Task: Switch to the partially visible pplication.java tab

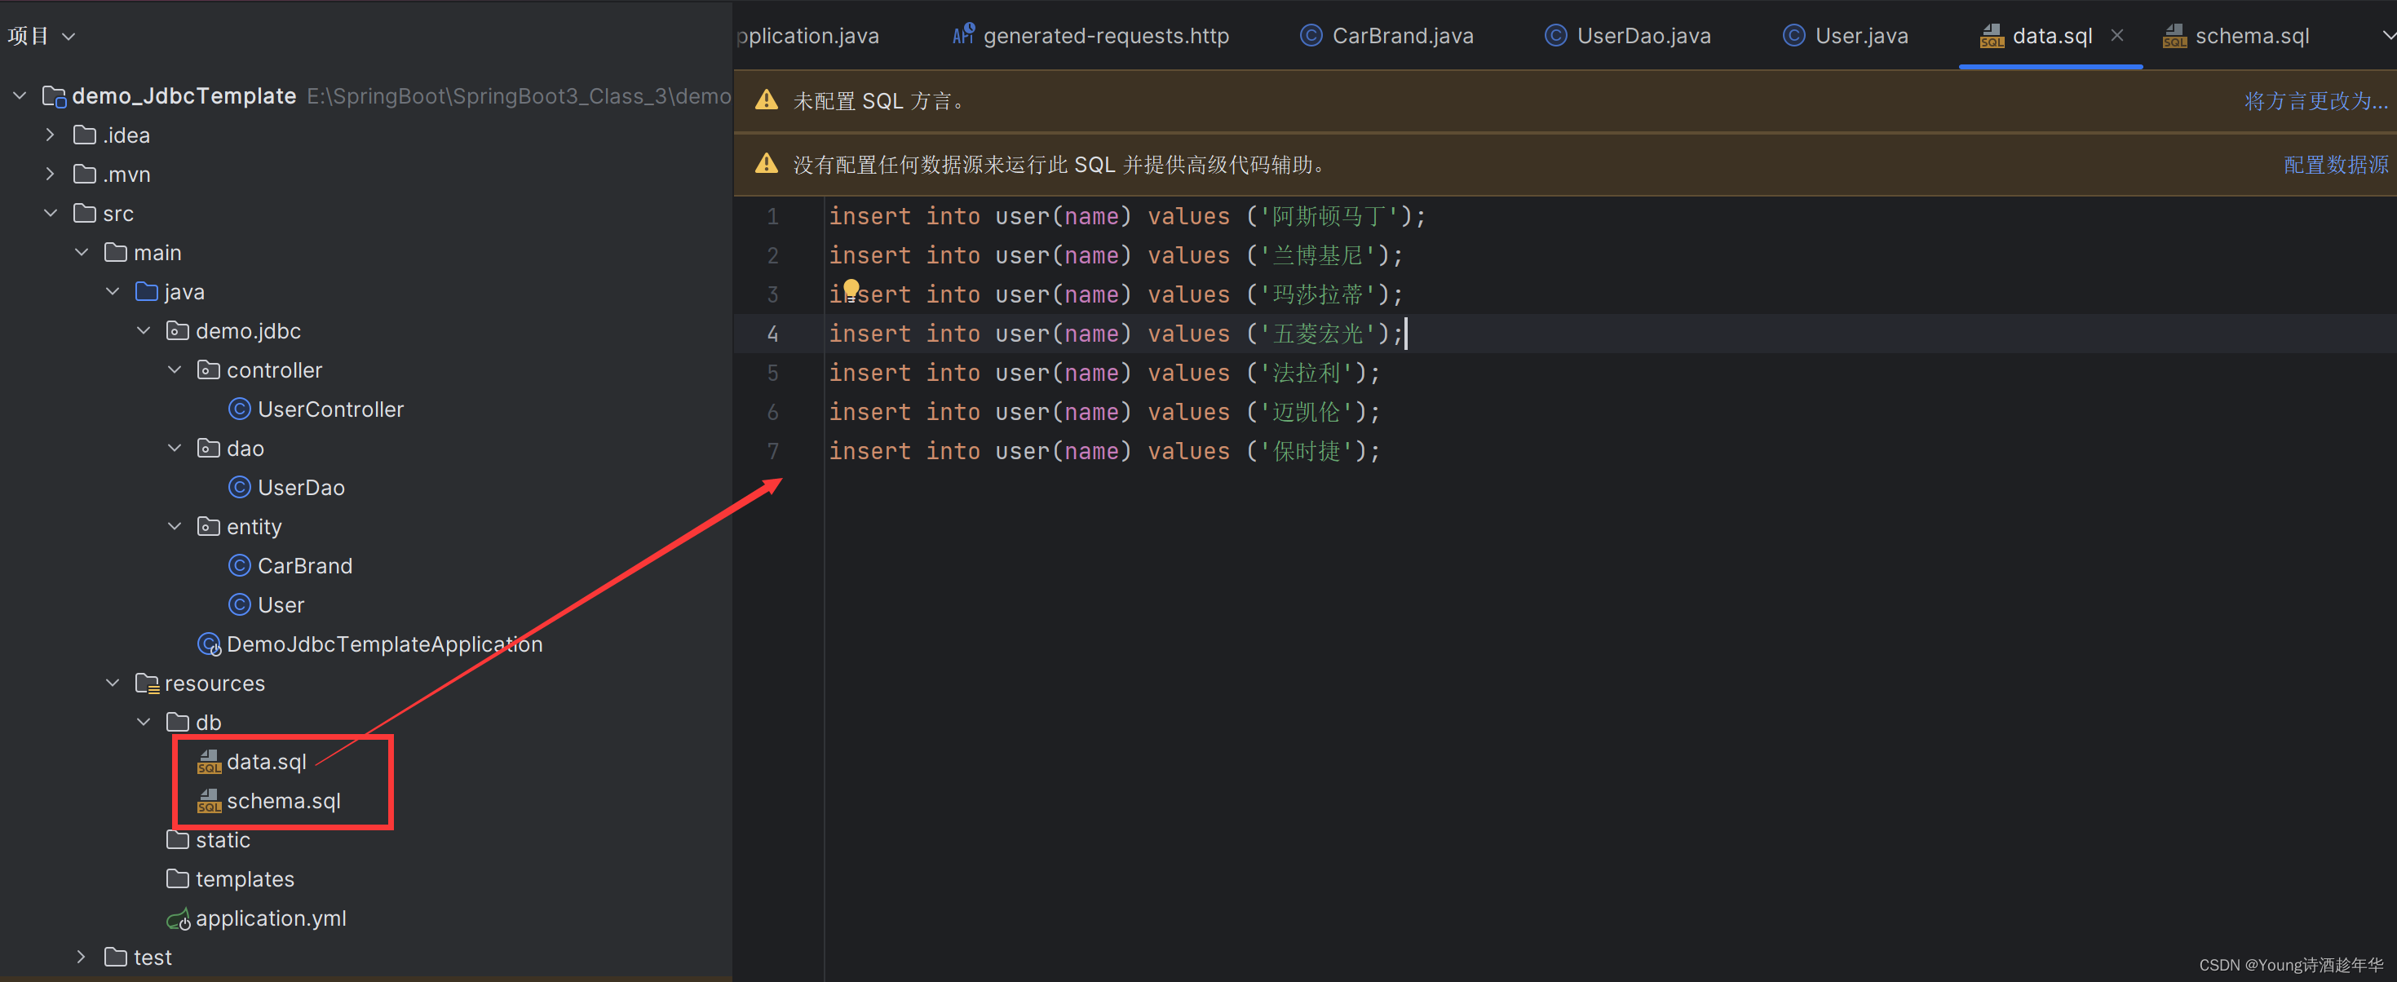Action: (807, 35)
